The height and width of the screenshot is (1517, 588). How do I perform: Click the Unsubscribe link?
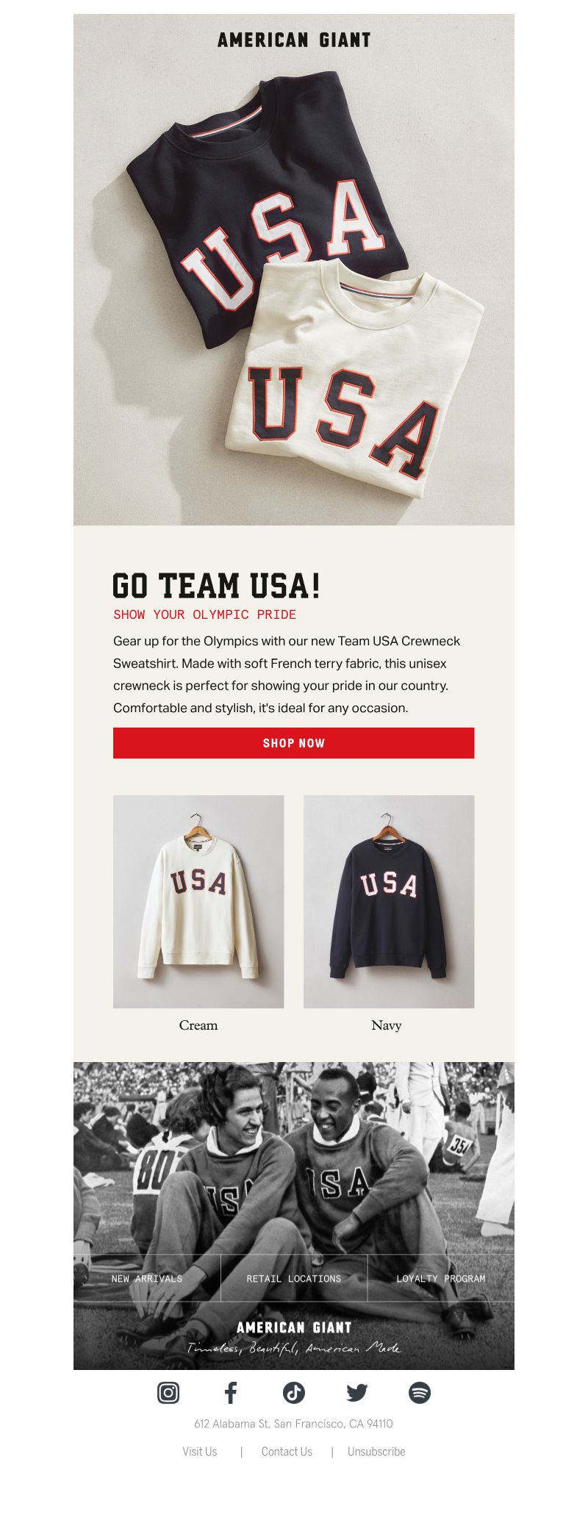(376, 1452)
